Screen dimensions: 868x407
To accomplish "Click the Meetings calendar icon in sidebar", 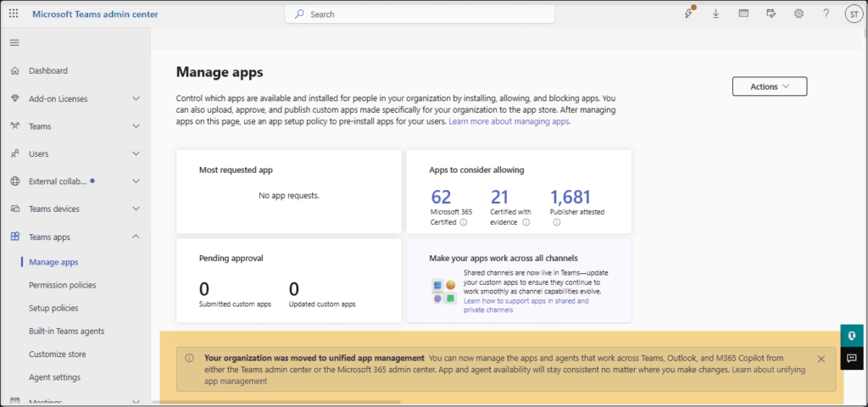I will (15, 401).
